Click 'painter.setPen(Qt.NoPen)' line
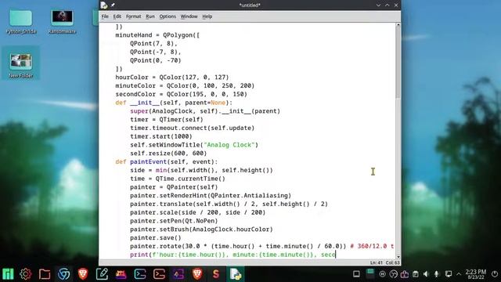 click(174, 221)
